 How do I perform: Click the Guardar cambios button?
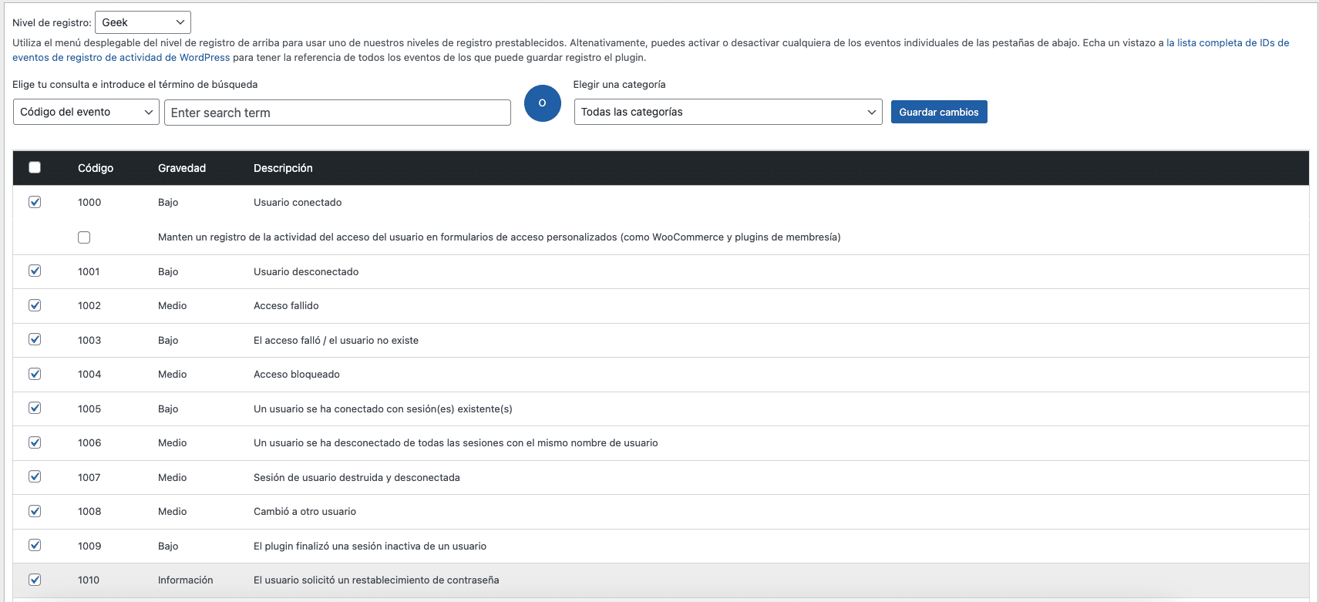point(938,112)
